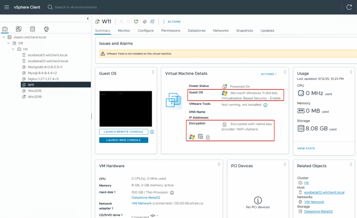Screen dimensions: 357x218
Task: Open esxibeta02.witcherit.local host link
Action: click(x=324, y=192)
